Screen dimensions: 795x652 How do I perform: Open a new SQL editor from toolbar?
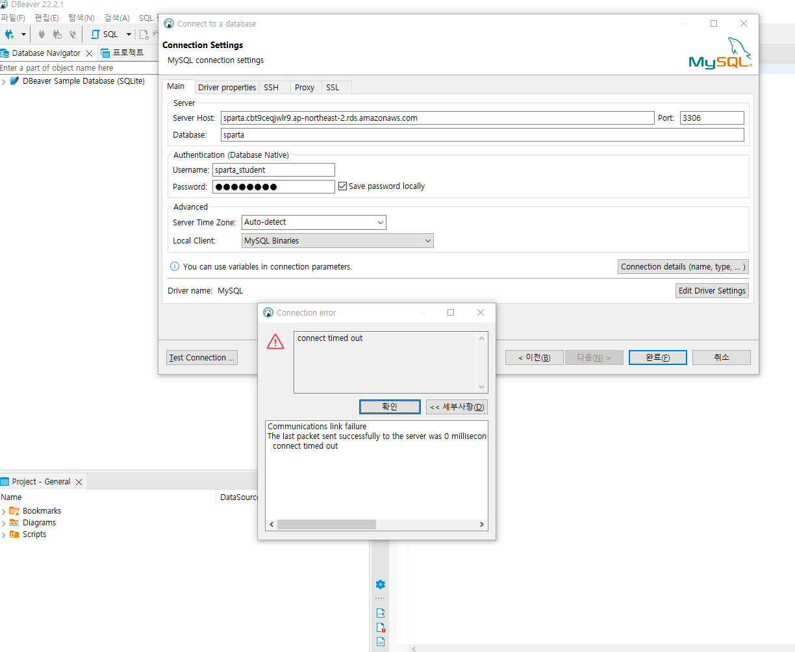coord(105,34)
